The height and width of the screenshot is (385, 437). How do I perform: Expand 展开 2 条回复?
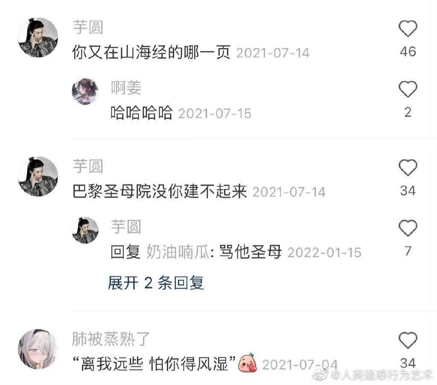click(x=156, y=283)
